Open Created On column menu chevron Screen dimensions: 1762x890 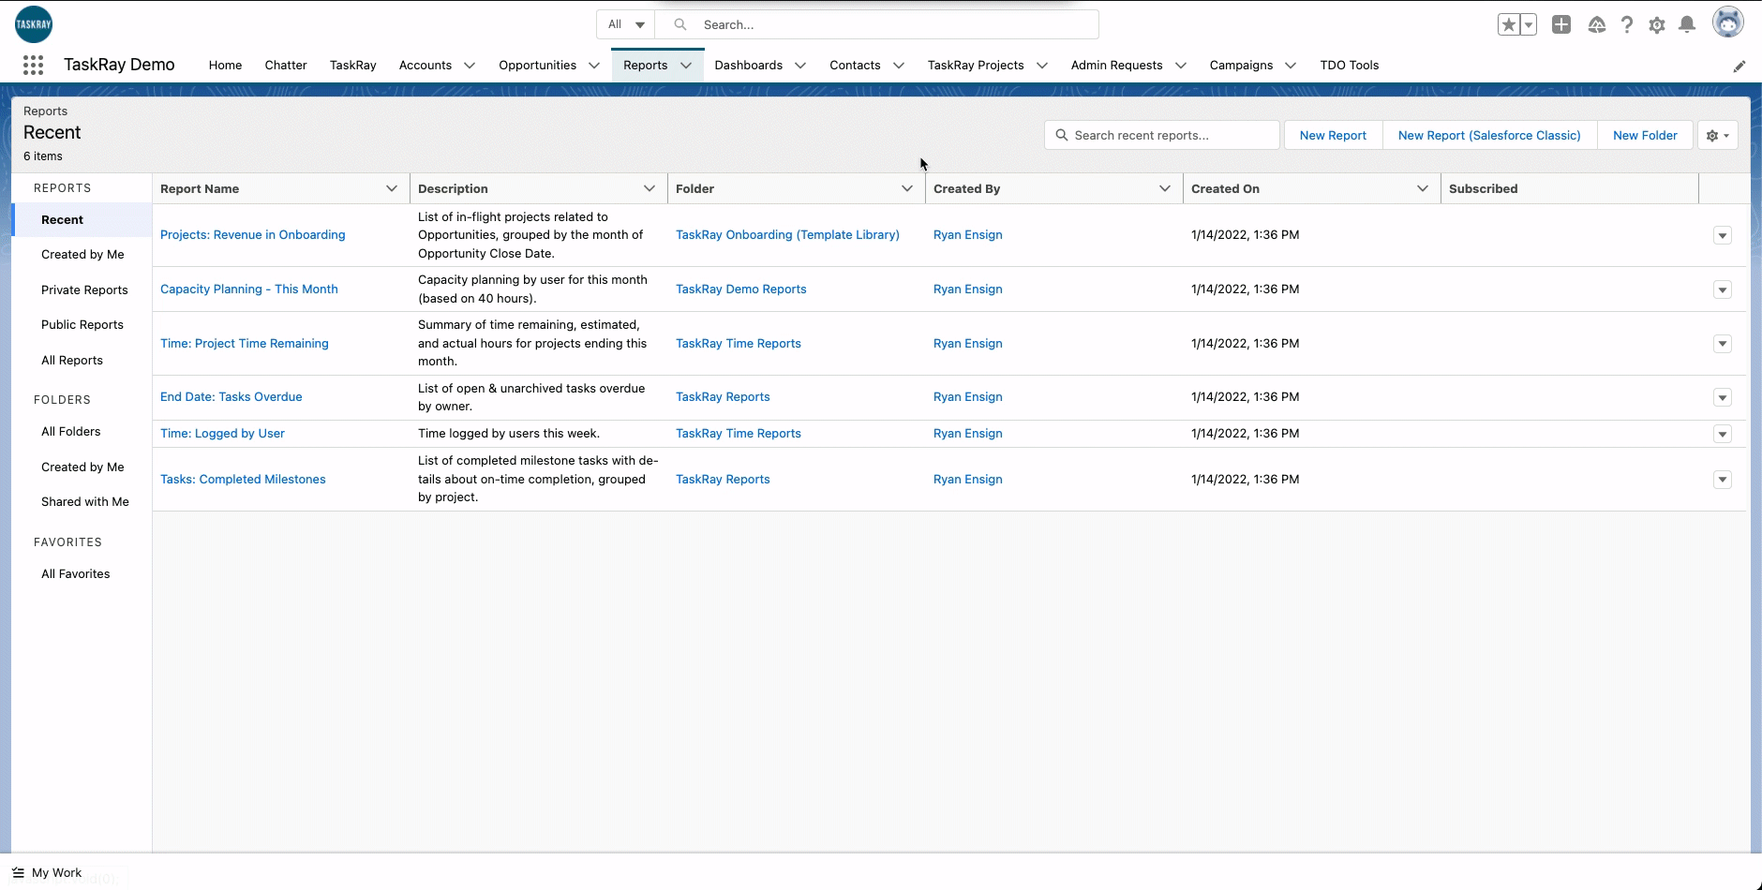point(1423,188)
